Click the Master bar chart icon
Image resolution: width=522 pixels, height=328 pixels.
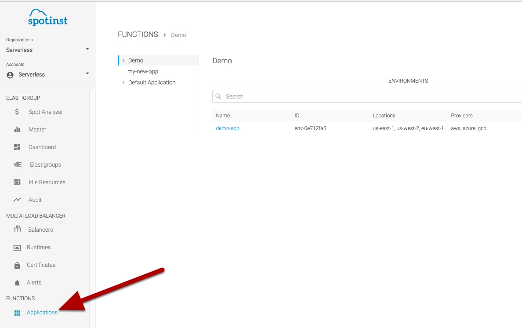click(17, 129)
